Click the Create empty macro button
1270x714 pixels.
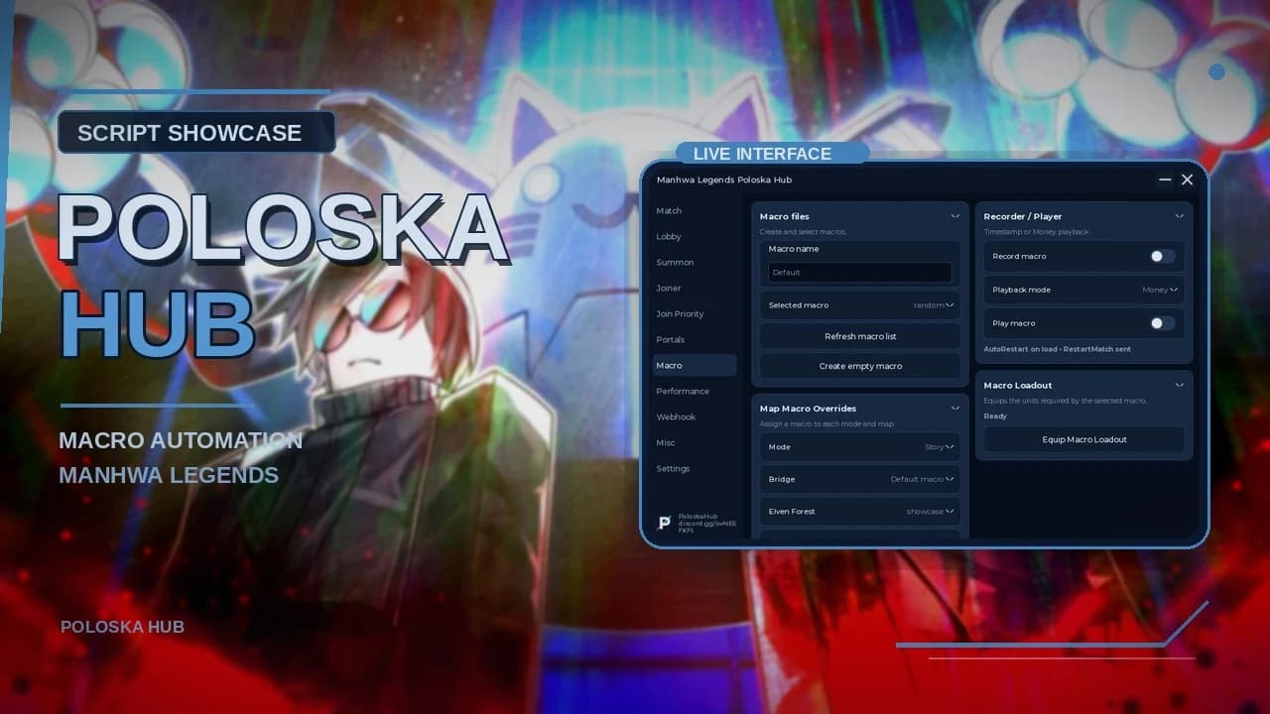(x=860, y=366)
